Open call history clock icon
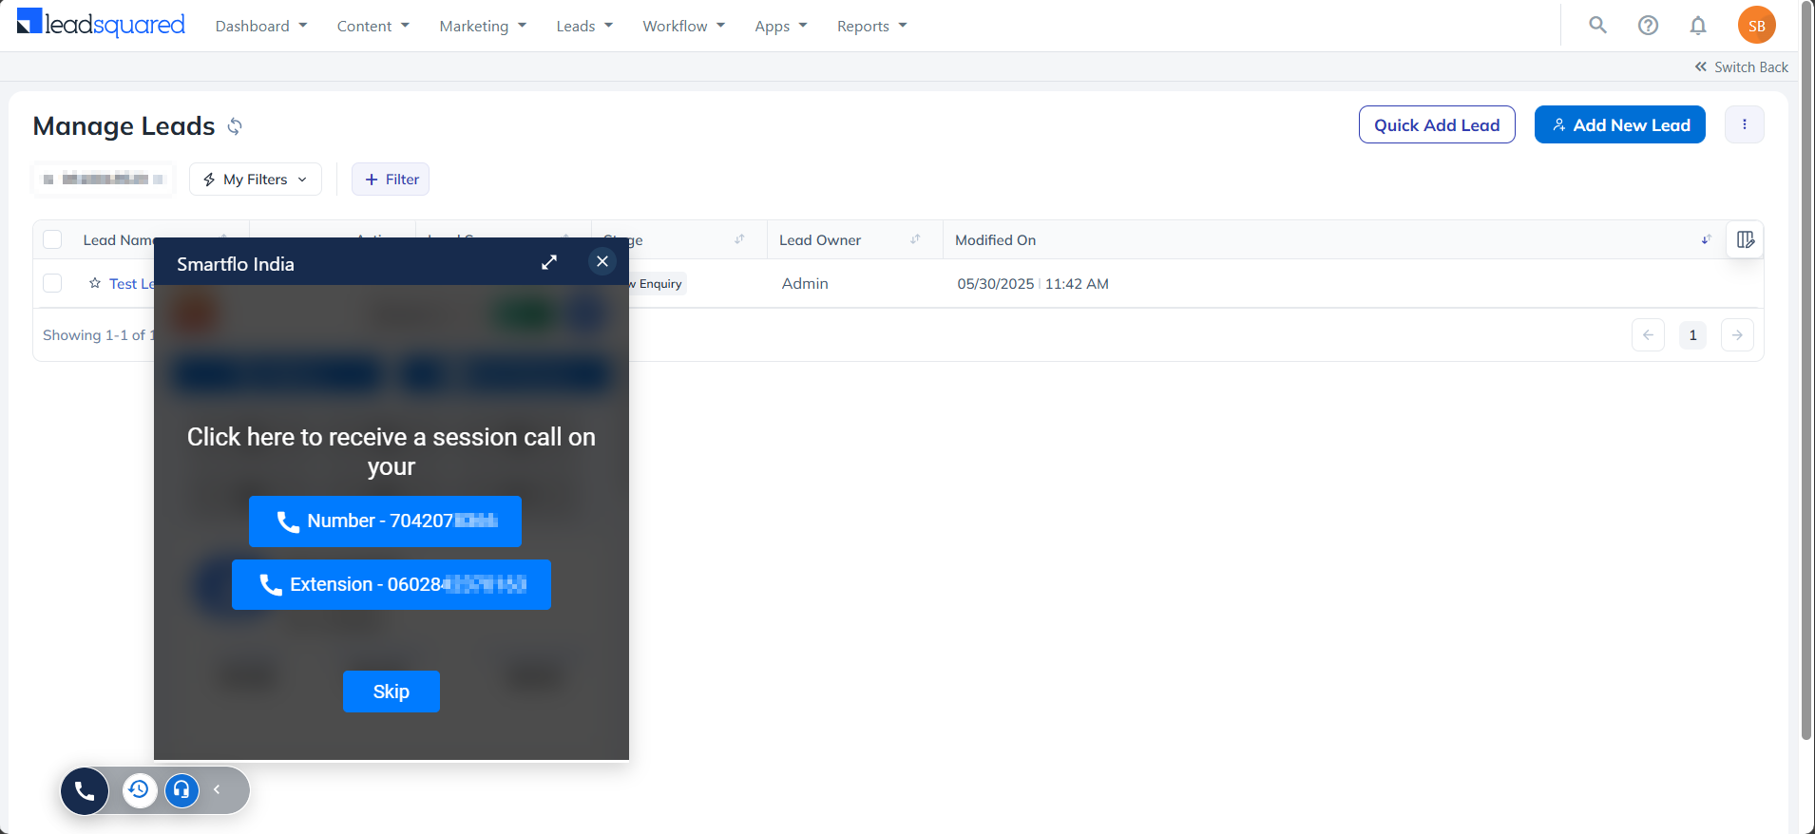 140,789
